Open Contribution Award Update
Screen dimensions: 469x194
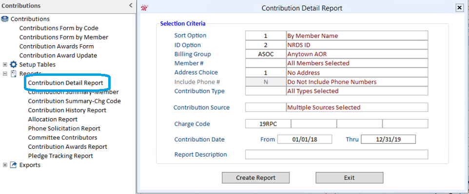(58, 55)
